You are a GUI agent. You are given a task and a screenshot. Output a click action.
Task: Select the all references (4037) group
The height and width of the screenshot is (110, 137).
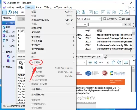8,23
